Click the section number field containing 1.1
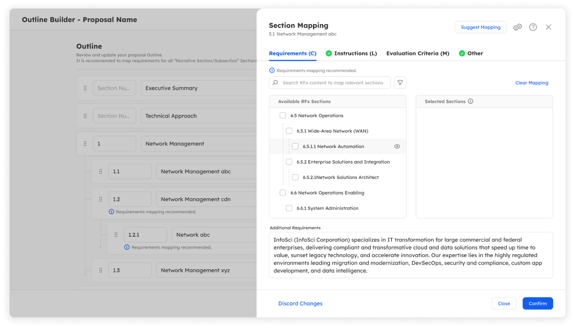The image size is (575, 328). pos(130,171)
